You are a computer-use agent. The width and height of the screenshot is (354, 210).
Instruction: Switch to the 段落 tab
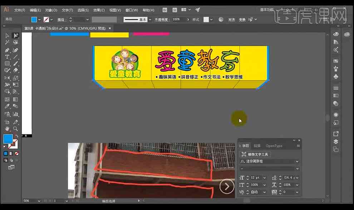(x=257, y=146)
